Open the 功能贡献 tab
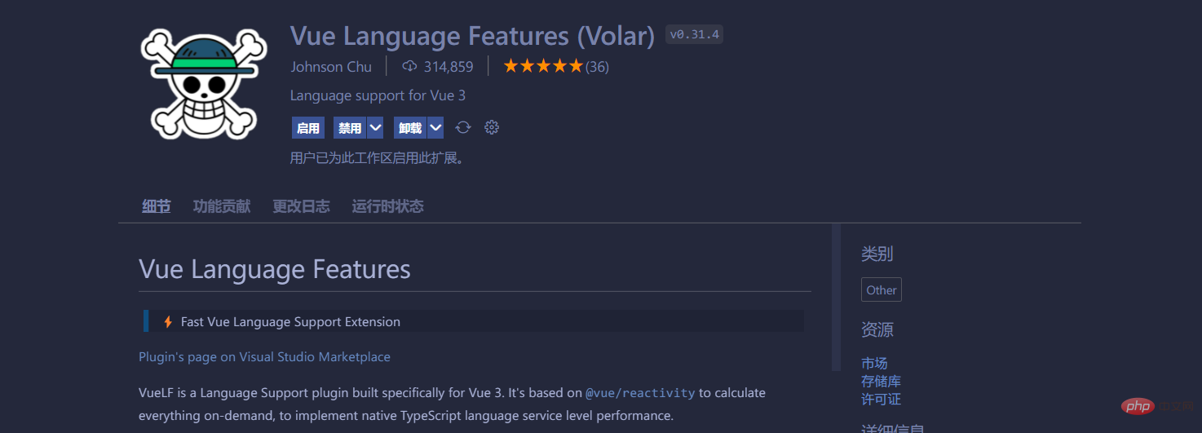1202x433 pixels. click(x=222, y=206)
